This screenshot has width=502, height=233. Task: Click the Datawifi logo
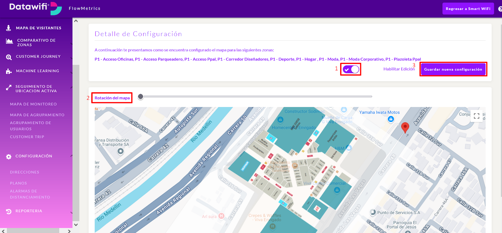point(35,8)
